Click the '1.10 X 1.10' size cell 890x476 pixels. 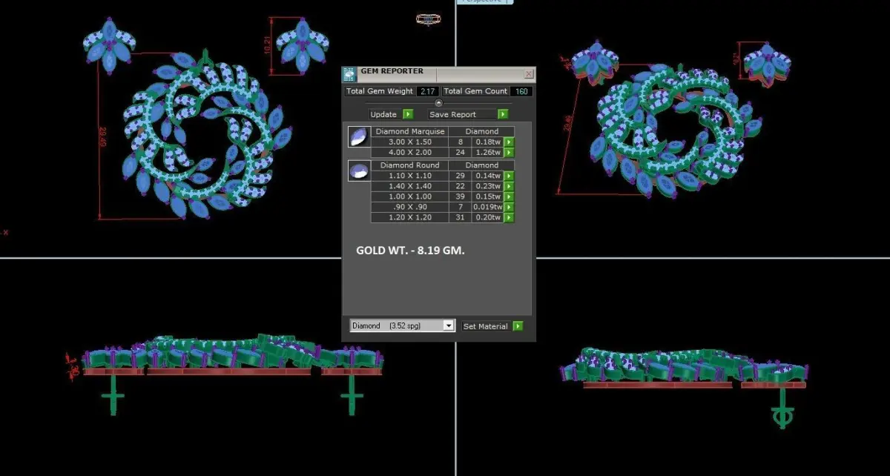(409, 176)
